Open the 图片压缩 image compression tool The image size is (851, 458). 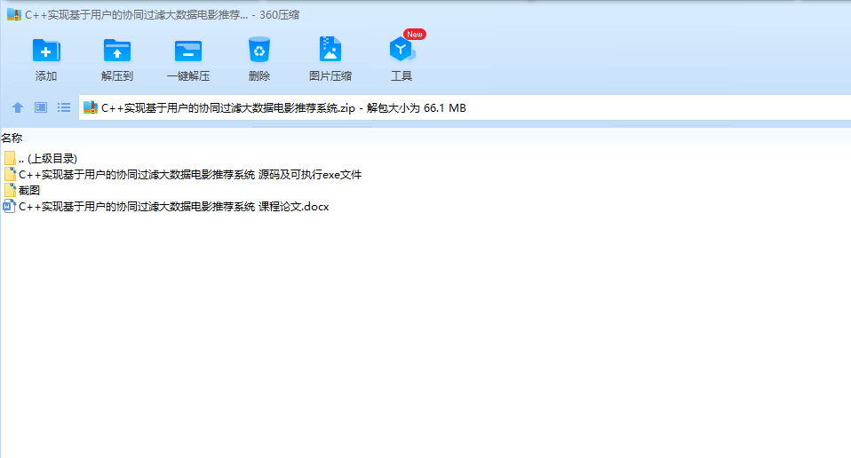[330, 50]
